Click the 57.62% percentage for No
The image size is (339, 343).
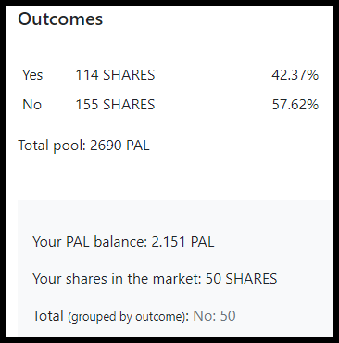295,105
